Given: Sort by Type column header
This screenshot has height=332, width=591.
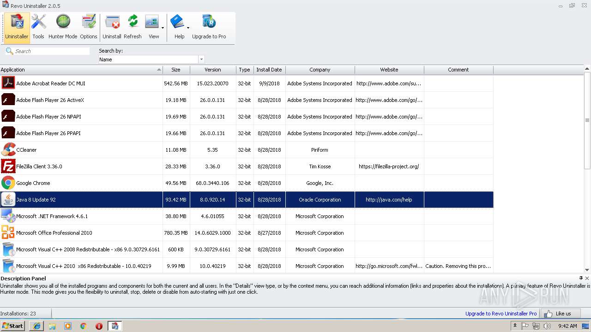Looking at the screenshot, I should [x=245, y=70].
